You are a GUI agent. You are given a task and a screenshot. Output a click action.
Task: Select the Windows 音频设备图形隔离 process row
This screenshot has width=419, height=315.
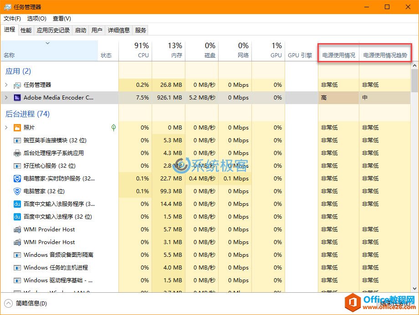58,255
